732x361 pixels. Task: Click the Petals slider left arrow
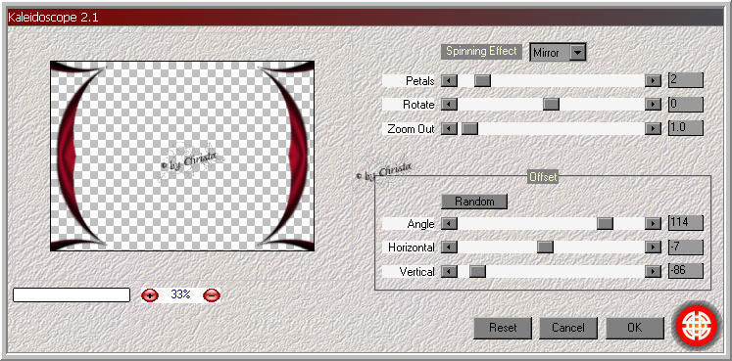(x=449, y=80)
